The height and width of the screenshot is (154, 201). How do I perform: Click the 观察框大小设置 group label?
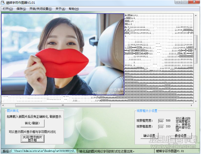147,111
